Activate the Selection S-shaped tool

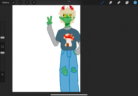click(x=27, y=3)
